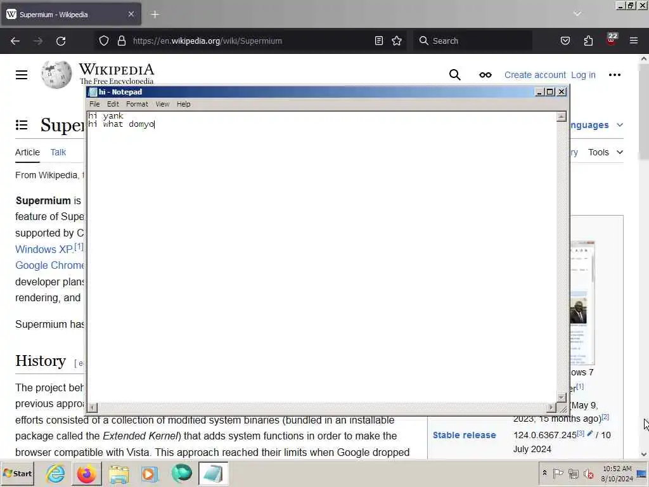
Task: Click Notepad vertical scroll down arrow
Action: (562, 397)
